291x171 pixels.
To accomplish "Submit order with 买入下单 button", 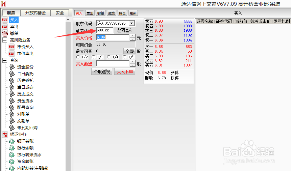I will click(x=125, y=72).
